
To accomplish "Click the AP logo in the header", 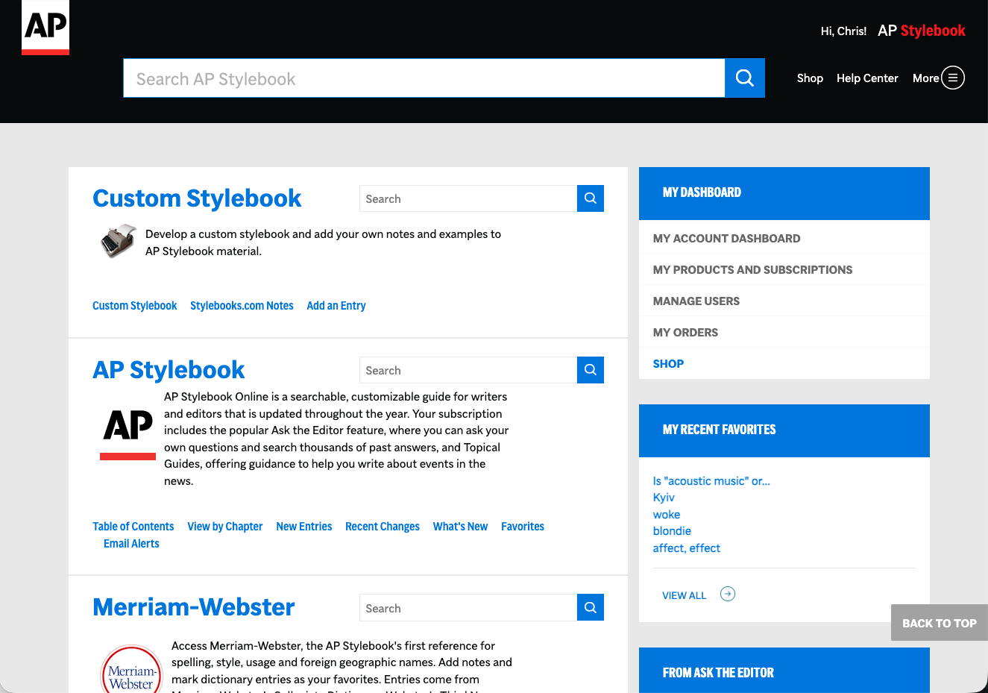I will 45,28.
